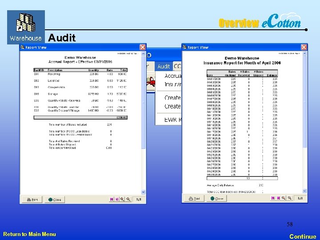Click the slide page number 58

290,224
